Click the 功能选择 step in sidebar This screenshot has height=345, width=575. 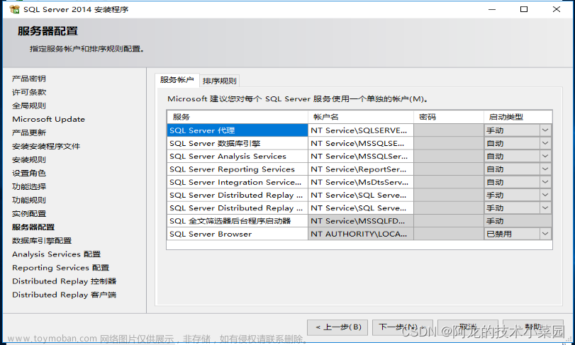29,186
